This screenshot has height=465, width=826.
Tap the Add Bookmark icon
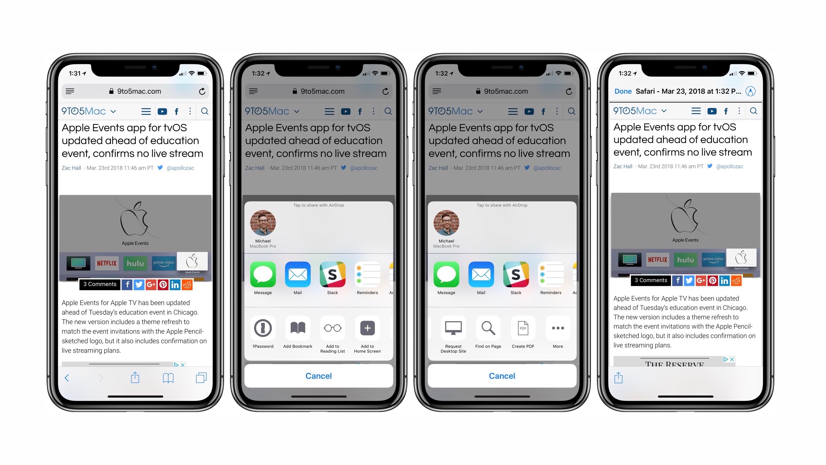coord(298,329)
